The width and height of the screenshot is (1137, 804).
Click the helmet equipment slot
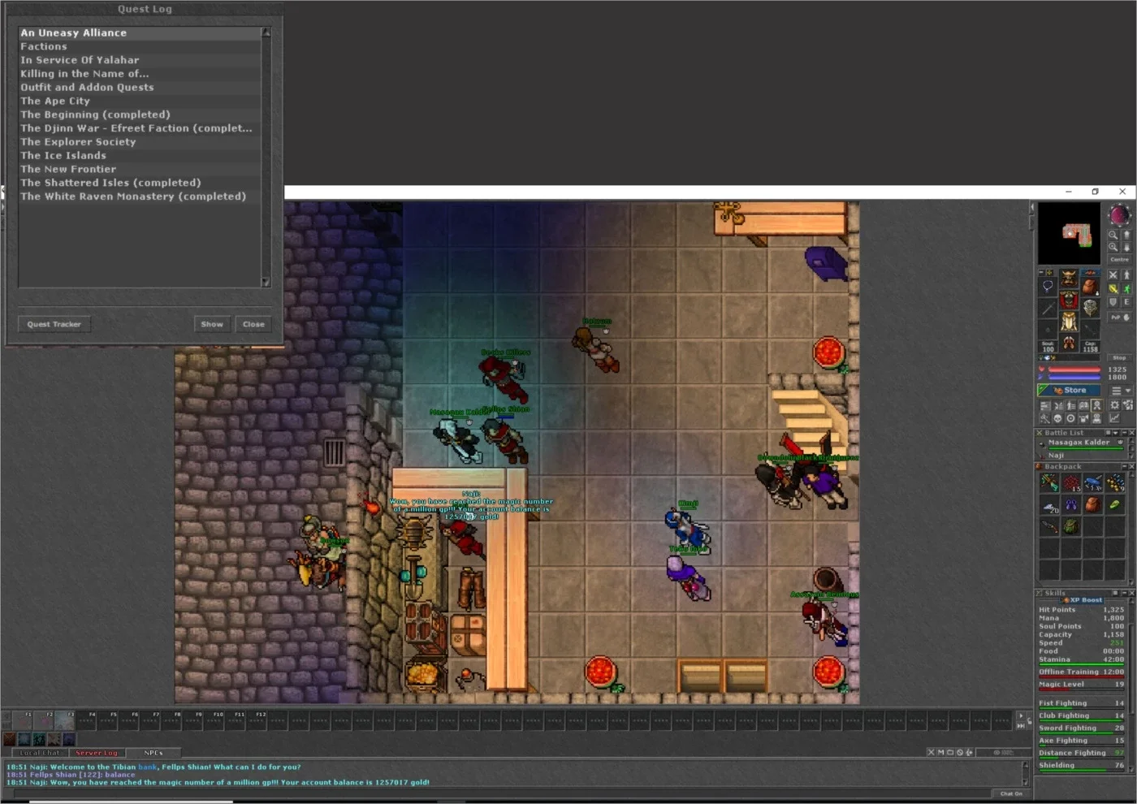tap(1069, 279)
